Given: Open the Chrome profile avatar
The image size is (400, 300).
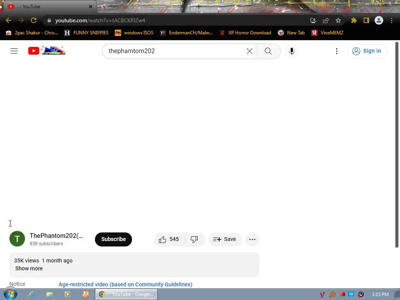Looking at the screenshot, I should point(379,20).
